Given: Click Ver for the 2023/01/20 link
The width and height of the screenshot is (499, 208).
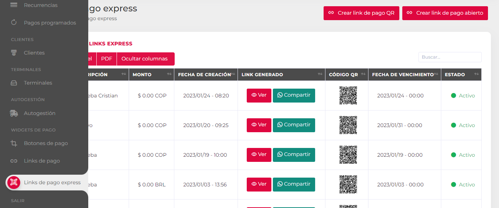Looking at the screenshot, I should 259,125.
